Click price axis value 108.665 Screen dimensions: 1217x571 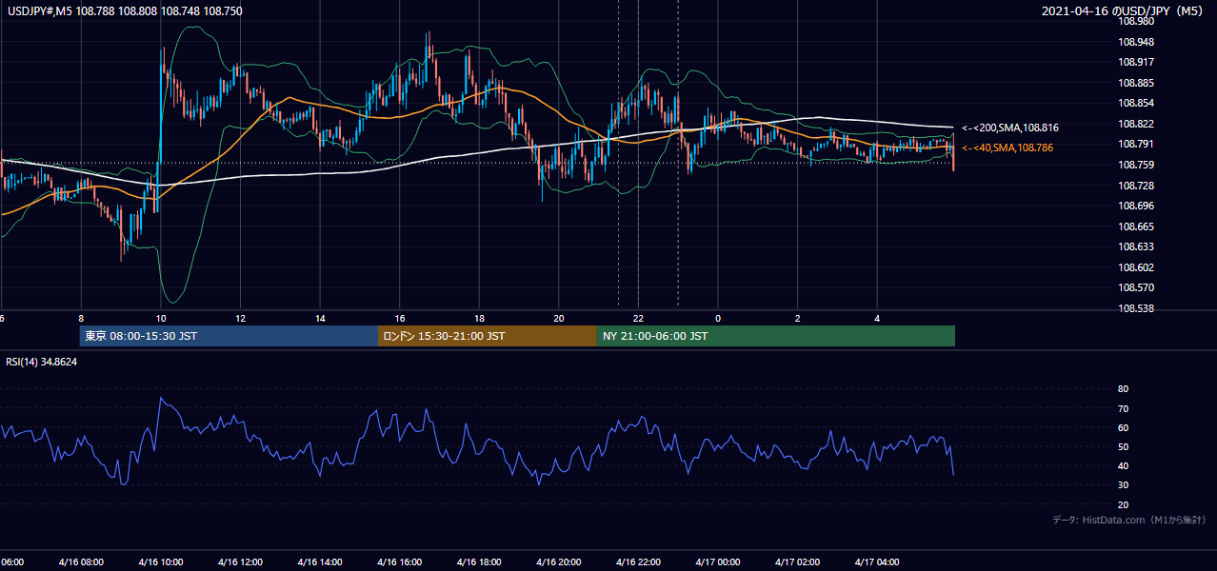tap(1135, 226)
